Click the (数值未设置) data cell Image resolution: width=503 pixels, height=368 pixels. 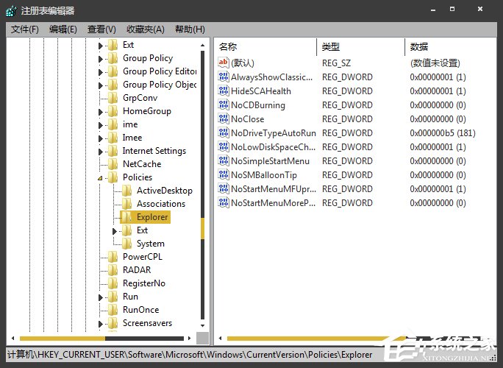click(x=435, y=63)
